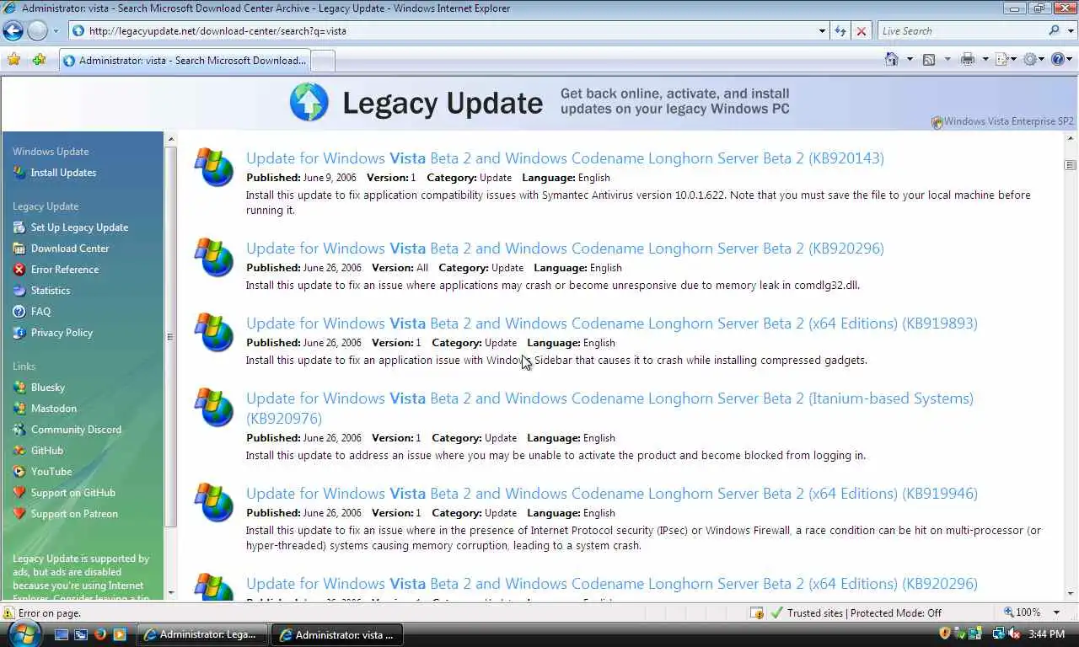Viewport: 1079px width, 647px height.
Task: Click Show Desktop in Quick Launch
Action: pyautogui.click(x=62, y=634)
